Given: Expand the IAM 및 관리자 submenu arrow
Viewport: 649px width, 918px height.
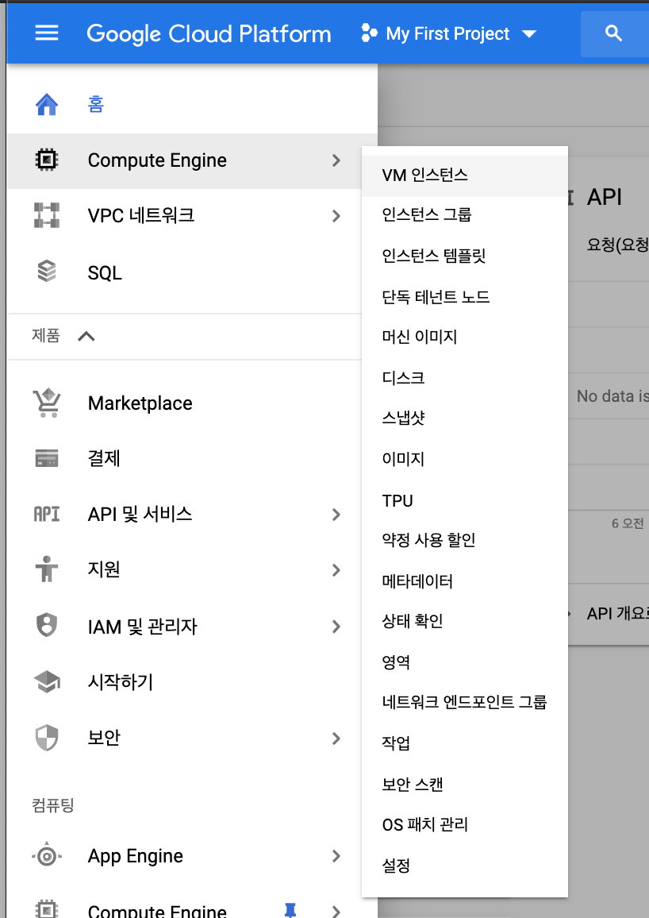Looking at the screenshot, I should 336,627.
